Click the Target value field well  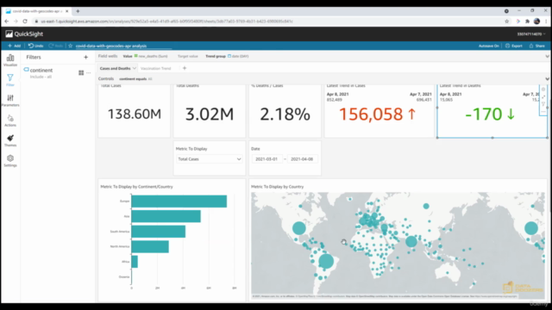(188, 56)
